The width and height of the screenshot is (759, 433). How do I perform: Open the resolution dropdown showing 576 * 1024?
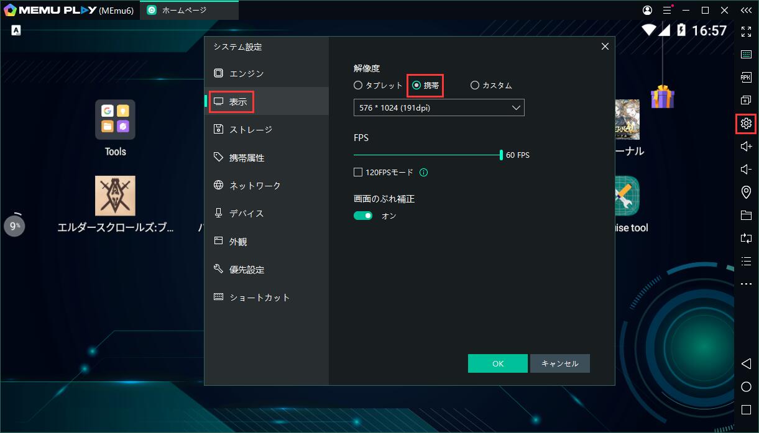tap(439, 107)
